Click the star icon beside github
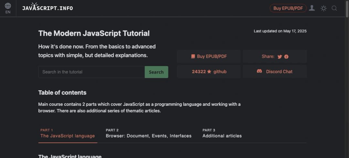 [x=209, y=72]
